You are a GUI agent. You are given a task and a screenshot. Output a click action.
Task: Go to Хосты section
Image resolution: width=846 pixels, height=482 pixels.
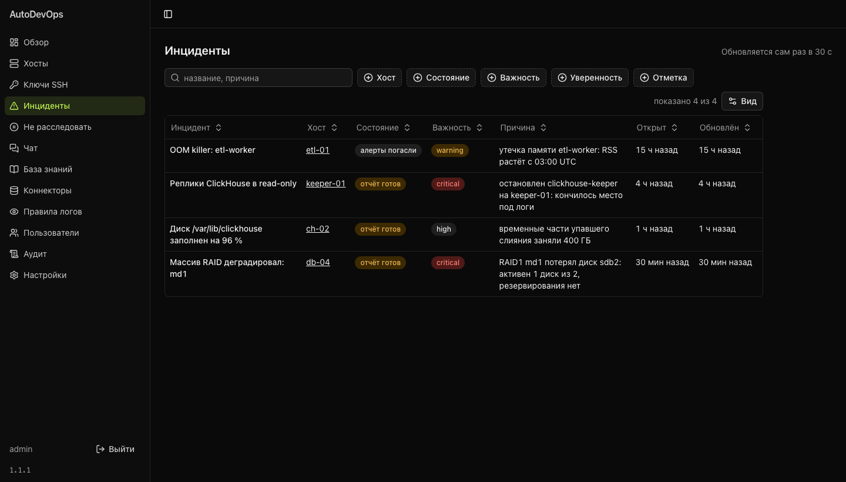75,63
